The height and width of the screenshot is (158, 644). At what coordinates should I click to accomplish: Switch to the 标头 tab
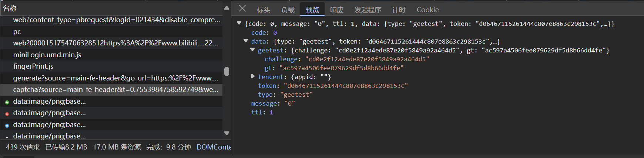(263, 10)
